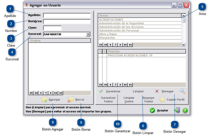Click the search ? button in Grupos navigator
Screen dimensions: 211x140
[x=46, y=93]
